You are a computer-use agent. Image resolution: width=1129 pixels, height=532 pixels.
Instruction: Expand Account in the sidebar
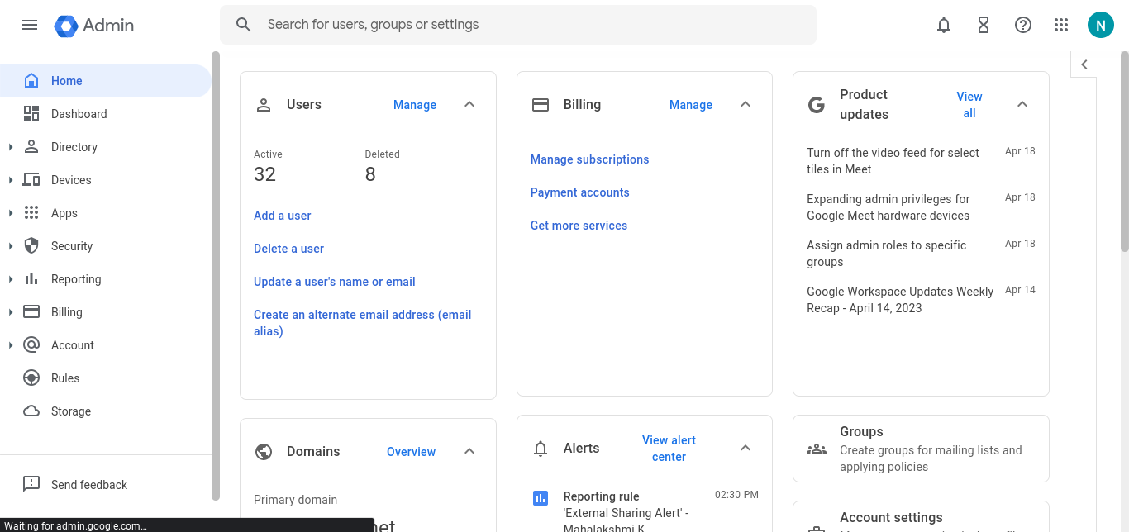tap(11, 345)
